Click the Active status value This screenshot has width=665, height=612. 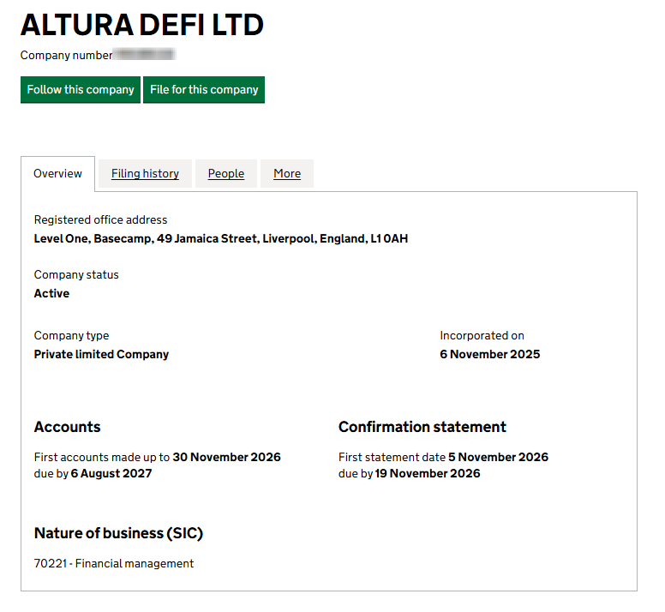pyautogui.click(x=51, y=293)
